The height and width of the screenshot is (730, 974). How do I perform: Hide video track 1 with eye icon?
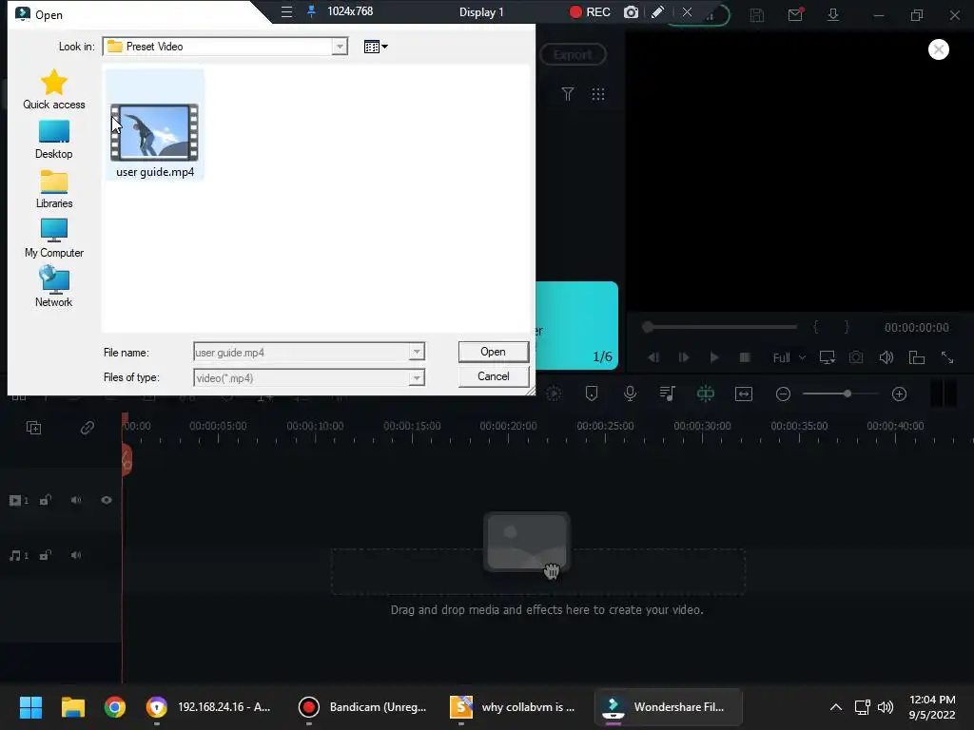point(107,500)
